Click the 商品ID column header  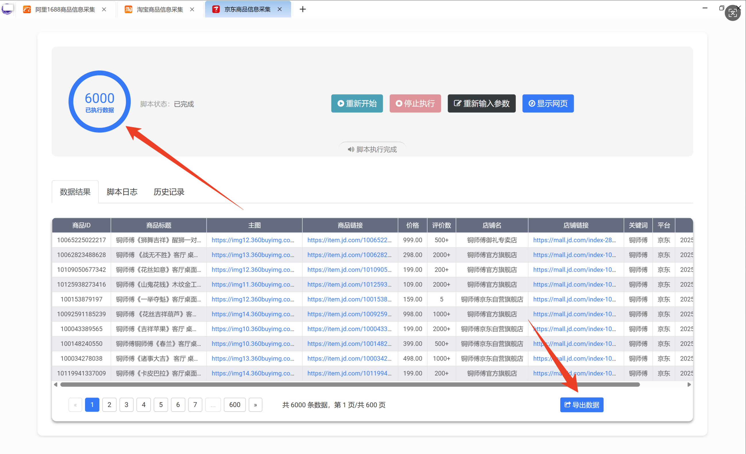tap(82, 225)
